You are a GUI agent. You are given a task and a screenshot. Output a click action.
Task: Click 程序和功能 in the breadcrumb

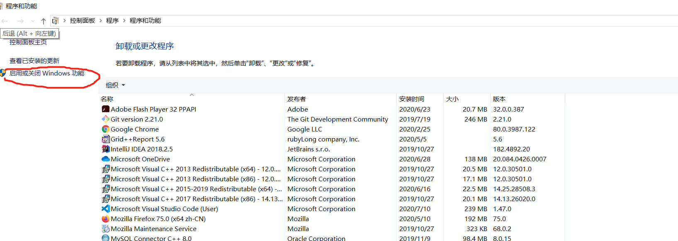click(145, 20)
